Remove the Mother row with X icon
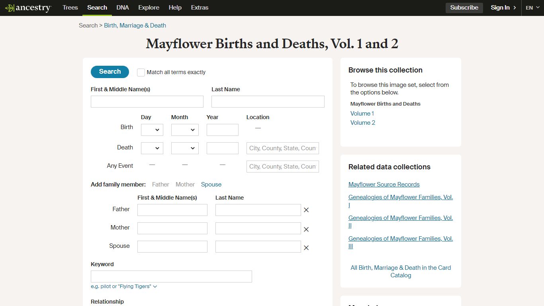 [x=306, y=229]
